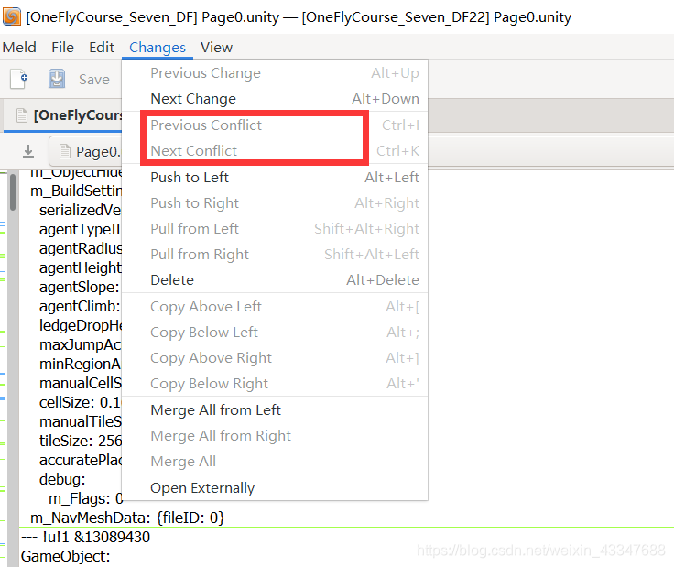The image size is (674, 567).
Task: Select the Merge All entry
Action: pyautogui.click(x=275, y=462)
